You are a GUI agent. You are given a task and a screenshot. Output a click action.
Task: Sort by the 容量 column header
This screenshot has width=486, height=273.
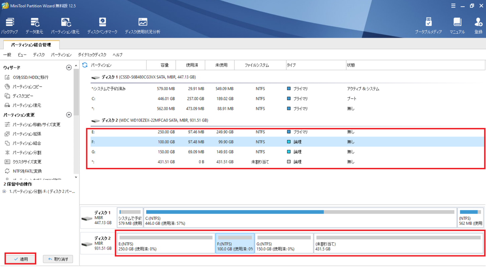pyautogui.click(x=161, y=65)
